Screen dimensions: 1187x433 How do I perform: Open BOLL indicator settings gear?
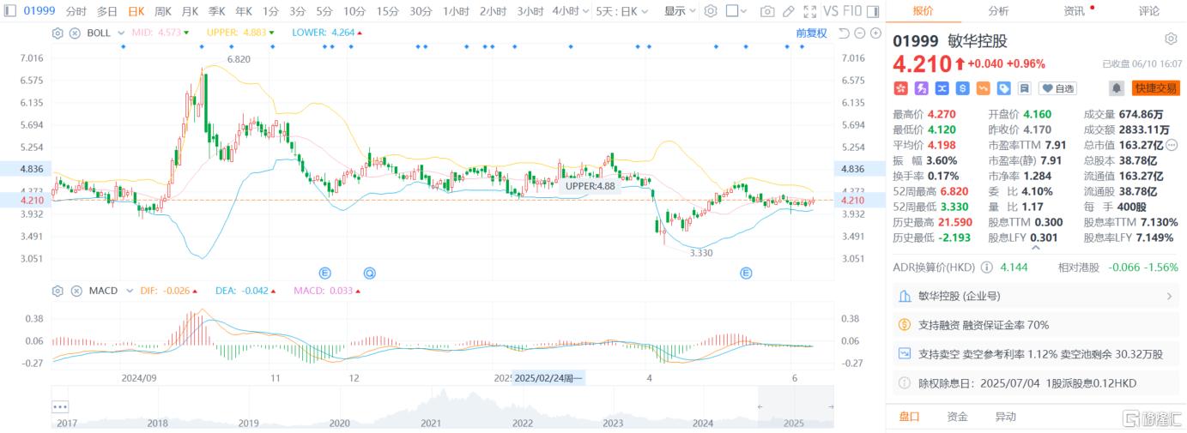click(58, 33)
